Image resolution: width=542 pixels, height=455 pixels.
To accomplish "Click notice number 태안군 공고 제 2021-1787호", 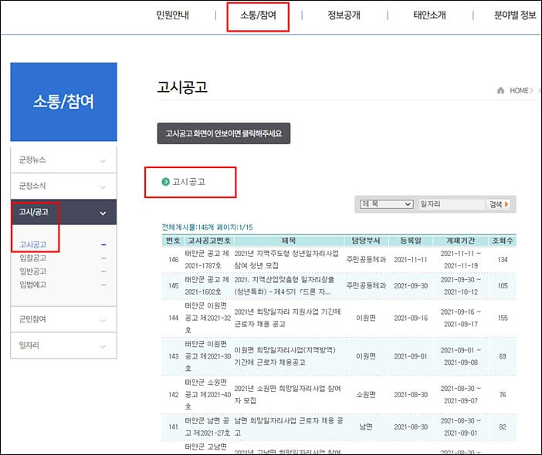I will pyautogui.click(x=207, y=260).
